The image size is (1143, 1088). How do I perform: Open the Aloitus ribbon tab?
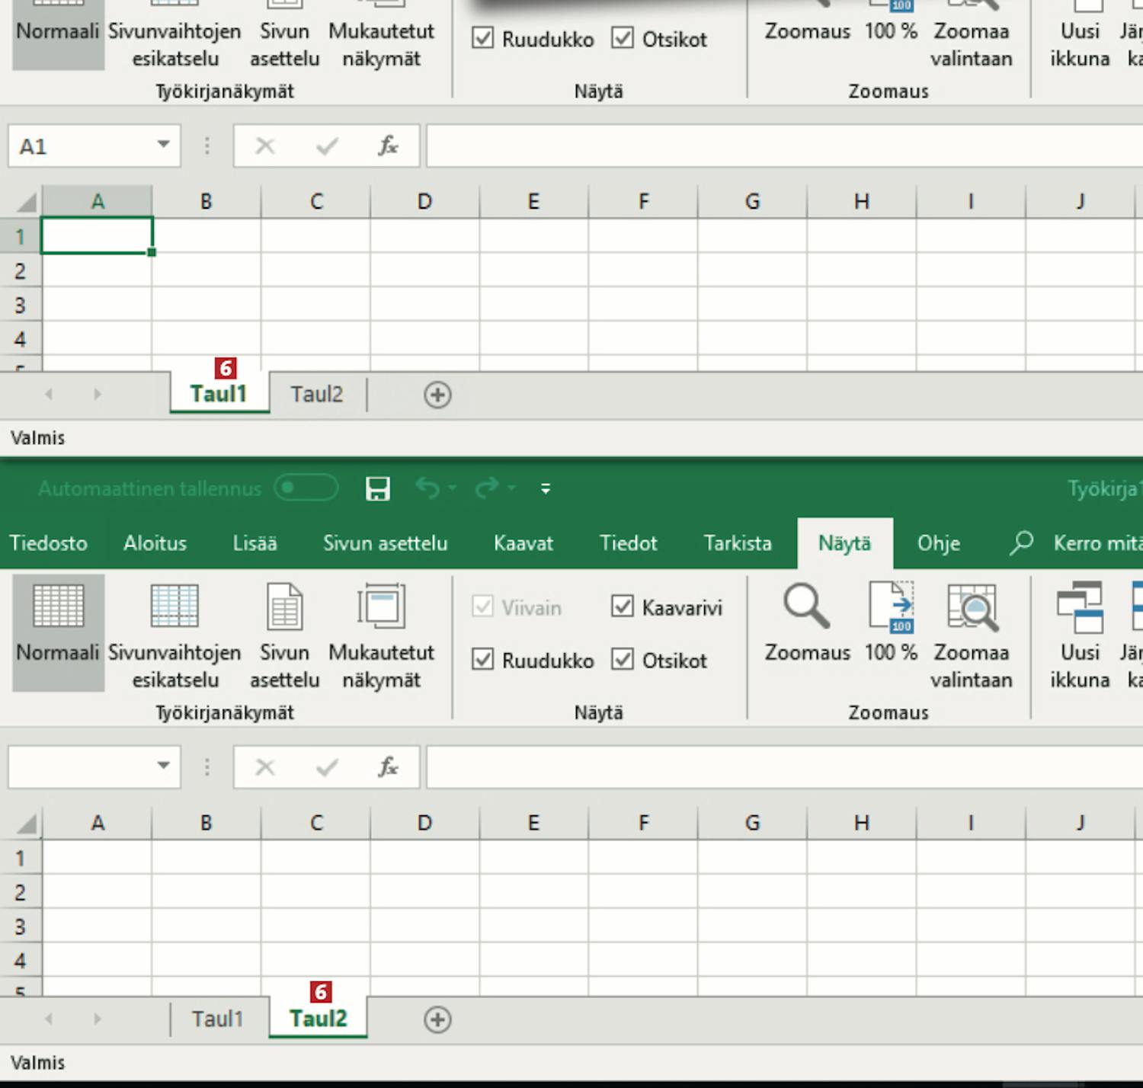(155, 543)
